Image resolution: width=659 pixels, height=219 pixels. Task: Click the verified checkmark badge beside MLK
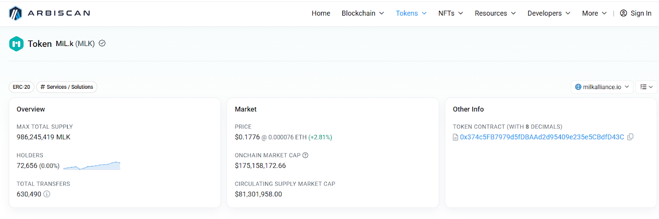tap(102, 43)
